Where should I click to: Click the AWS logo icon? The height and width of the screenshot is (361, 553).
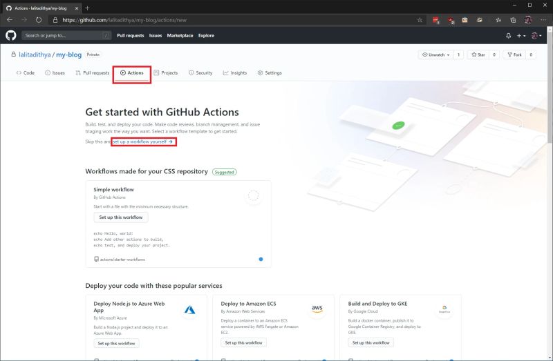(x=317, y=310)
